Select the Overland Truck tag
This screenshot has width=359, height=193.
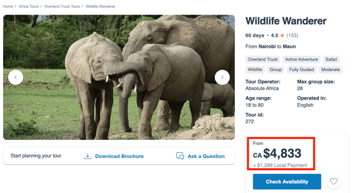tap(262, 59)
